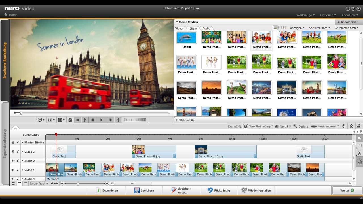Stop playback with the stop button

[x=78, y=120]
